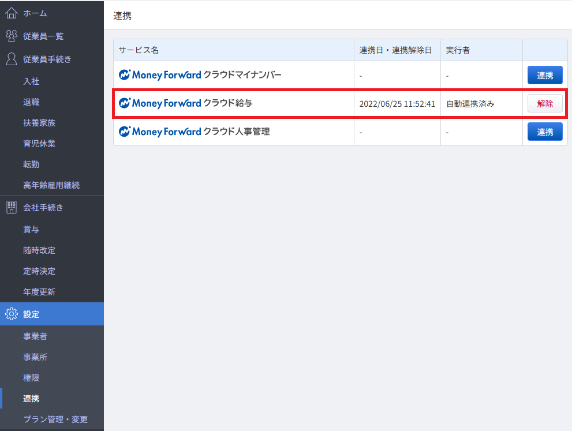Open 賞与 submenu item
The image size is (572, 431).
pyautogui.click(x=31, y=230)
